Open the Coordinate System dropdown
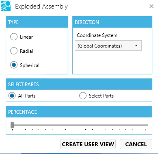 pyautogui.click(x=108, y=46)
